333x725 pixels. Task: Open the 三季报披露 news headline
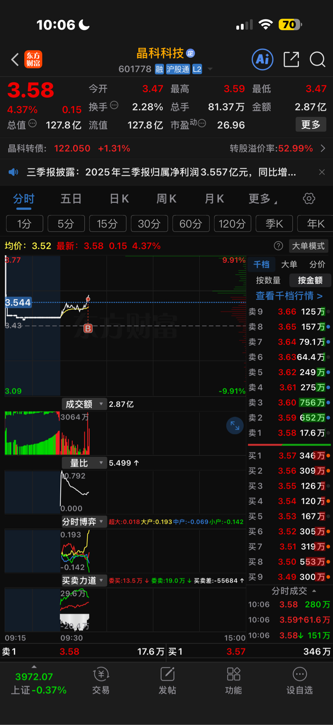tap(161, 172)
